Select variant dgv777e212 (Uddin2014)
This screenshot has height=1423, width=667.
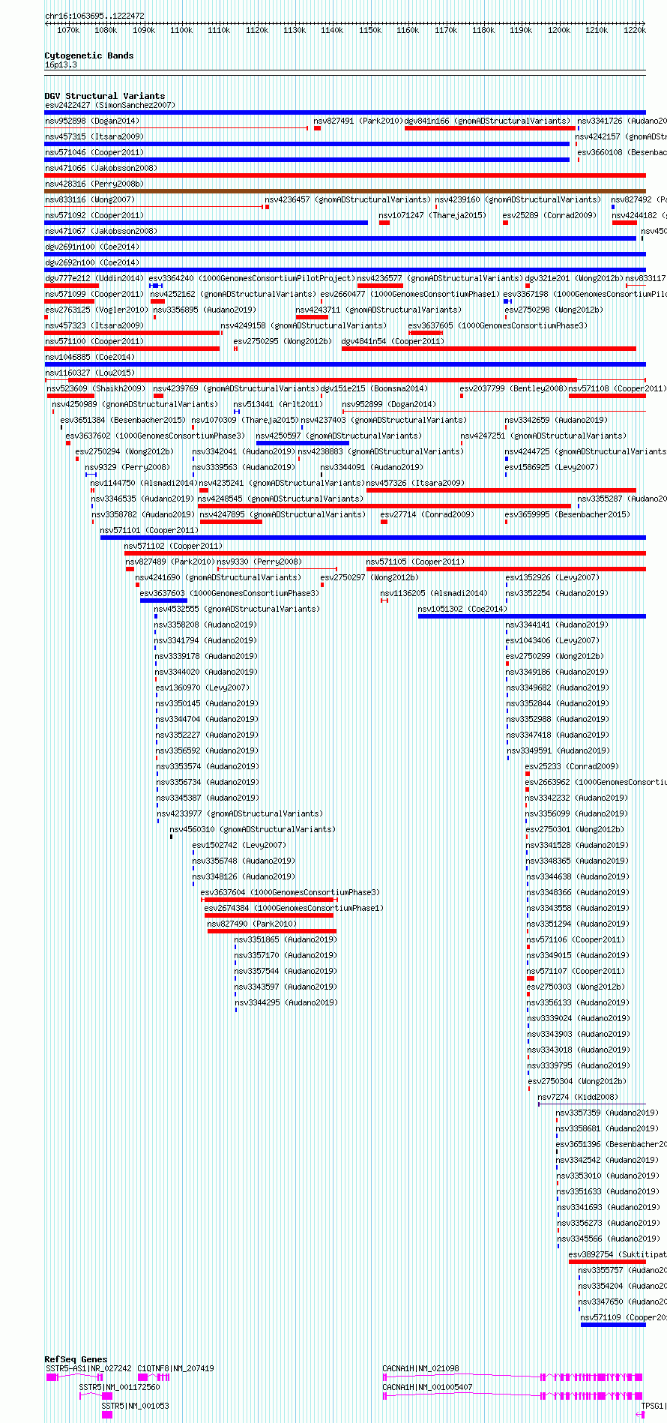(94, 278)
